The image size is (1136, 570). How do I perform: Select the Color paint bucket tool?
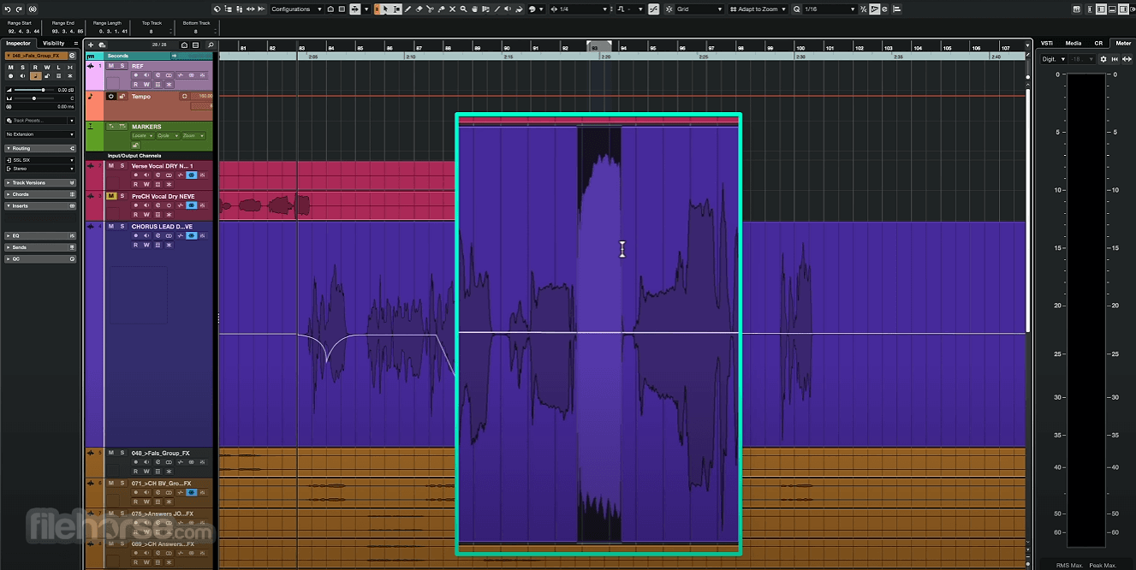click(519, 9)
